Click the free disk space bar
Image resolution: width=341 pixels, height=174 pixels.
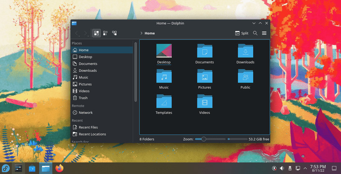pyautogui.click(x=237, y=139)
